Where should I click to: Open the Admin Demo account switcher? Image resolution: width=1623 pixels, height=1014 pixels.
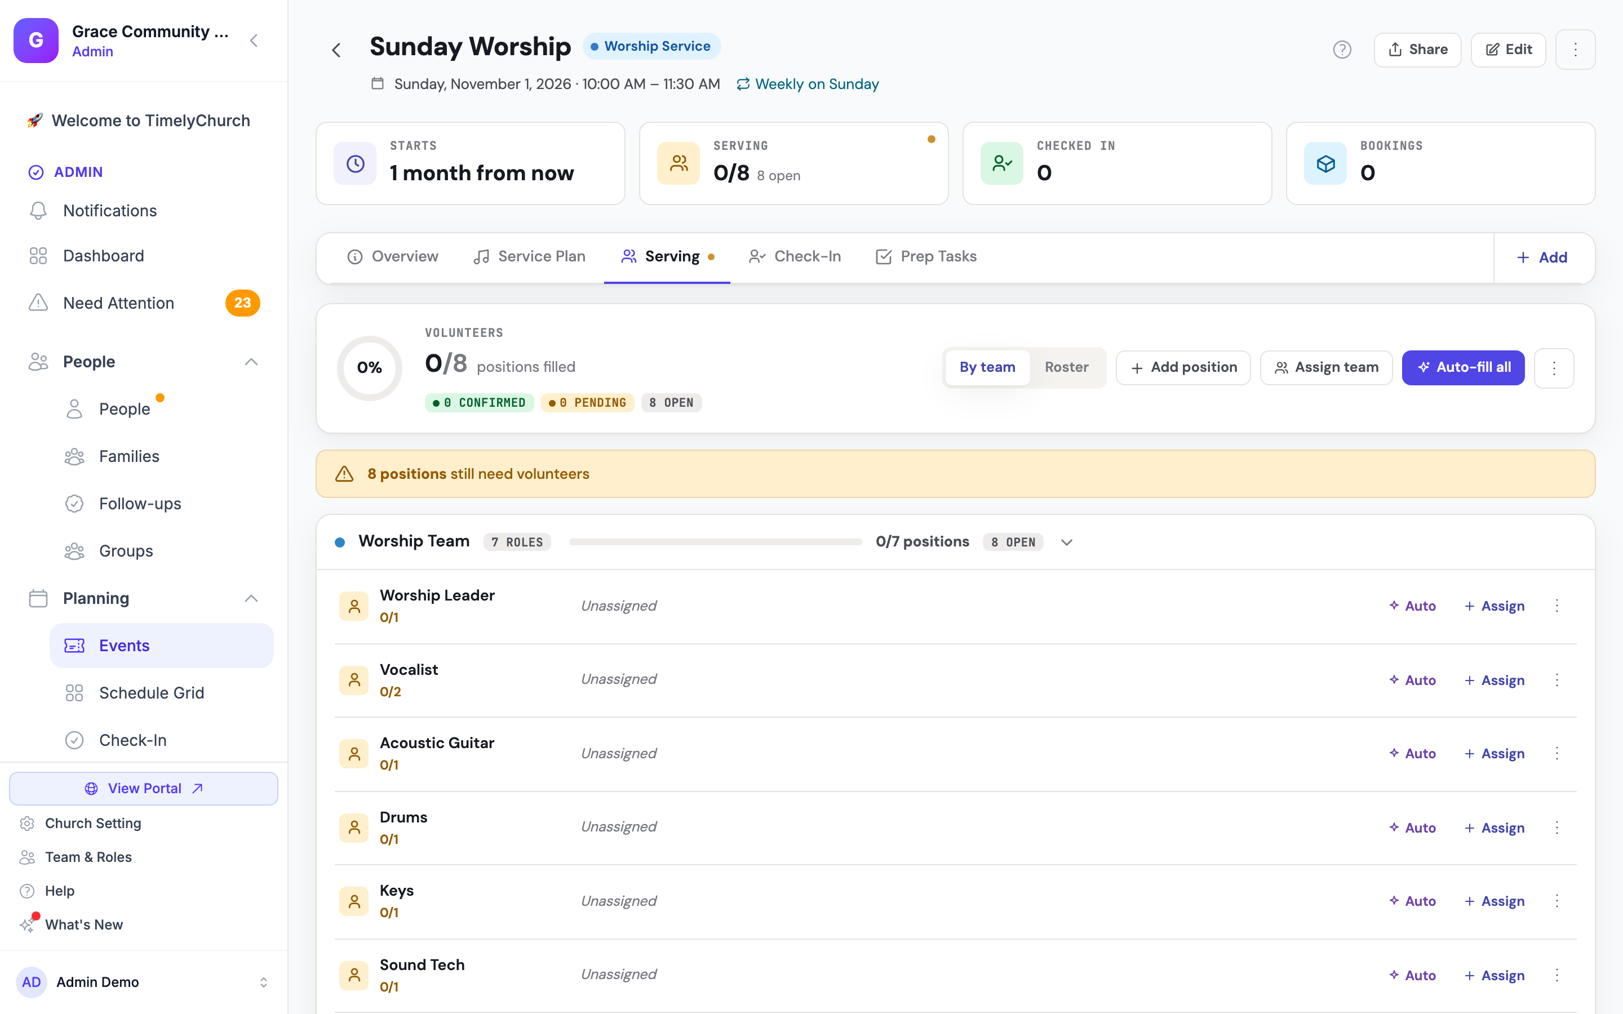[x=144, y=982]
